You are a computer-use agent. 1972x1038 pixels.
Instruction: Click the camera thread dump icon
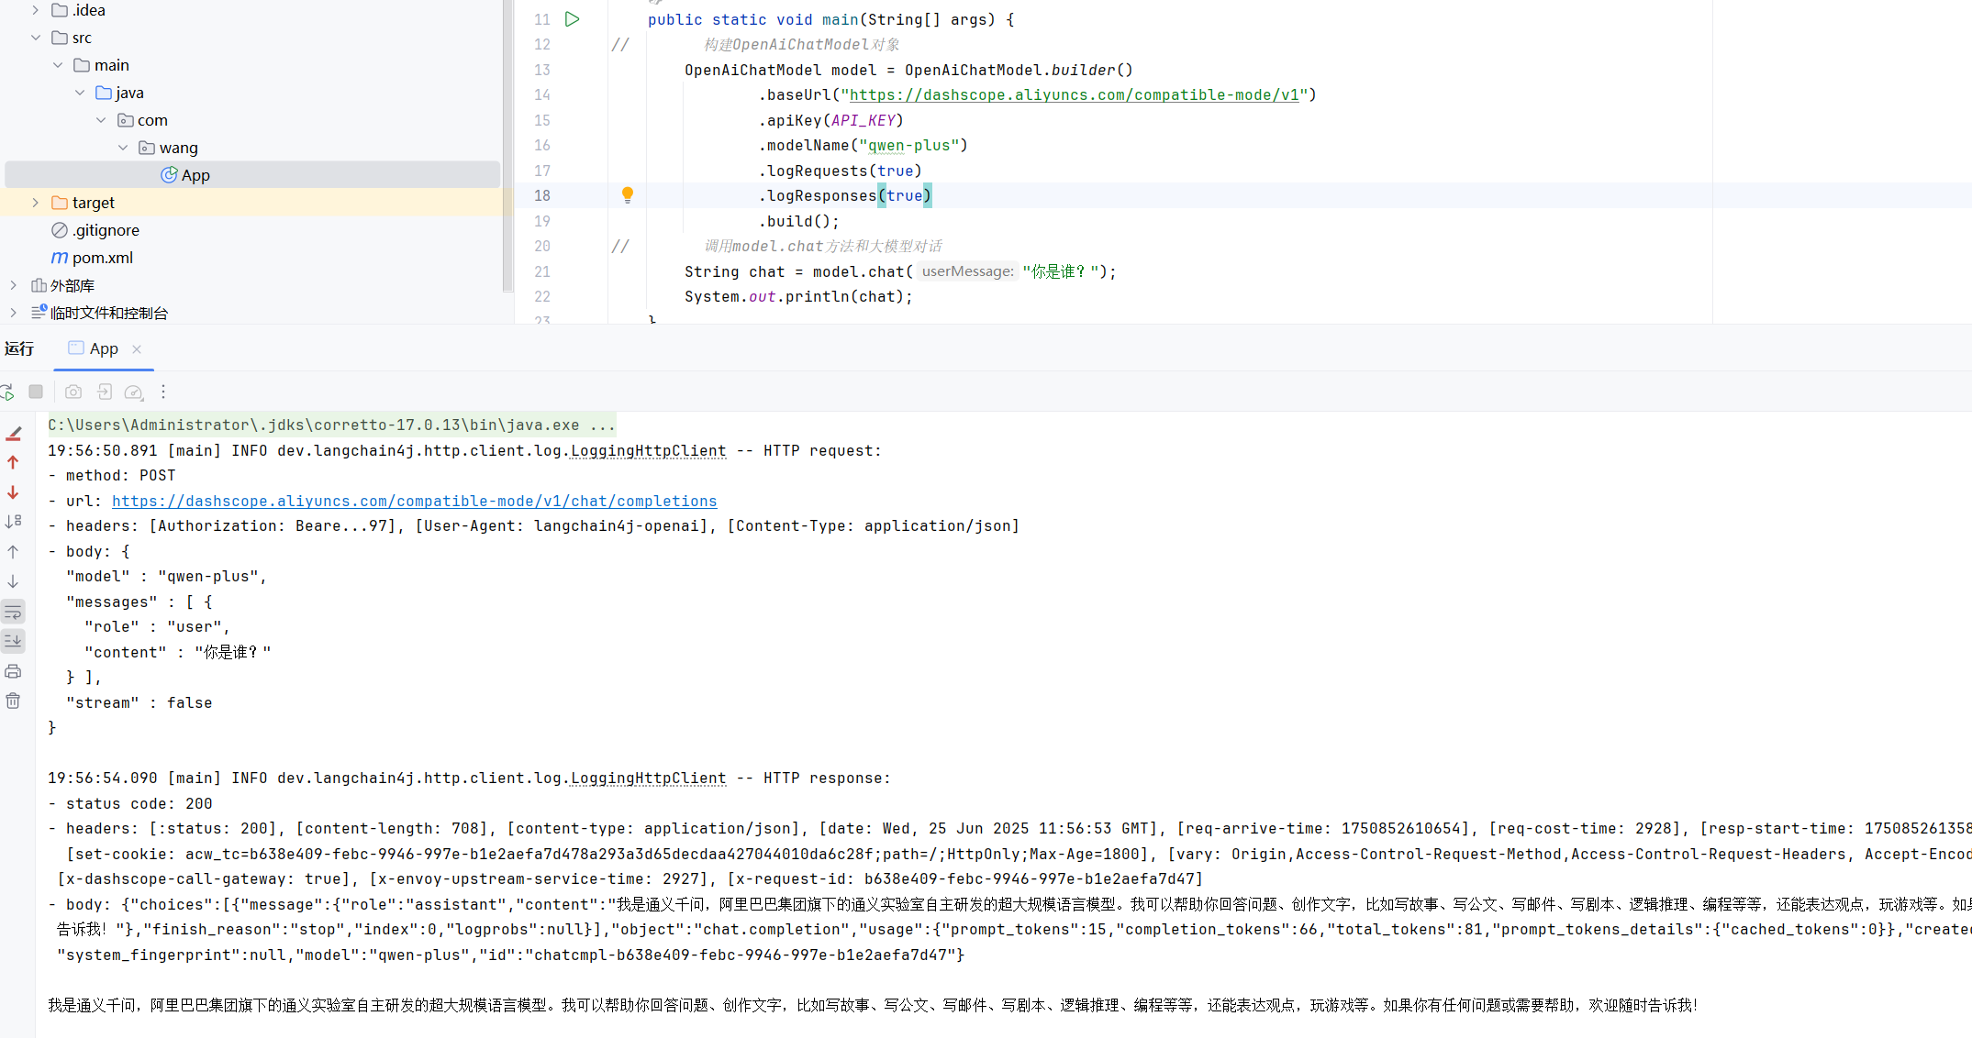point(73,392)
